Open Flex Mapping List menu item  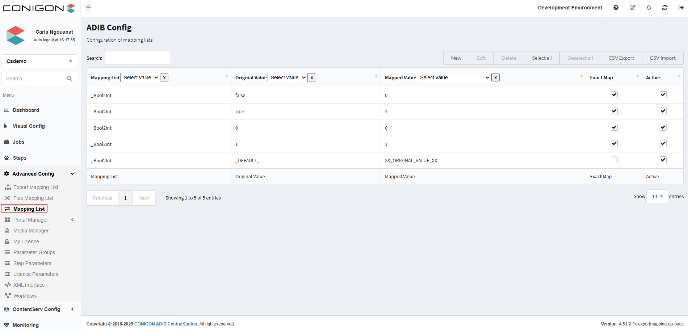(x=33, y=198)
